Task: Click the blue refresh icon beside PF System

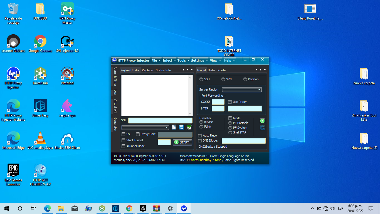Action: [x=262, y=127]
